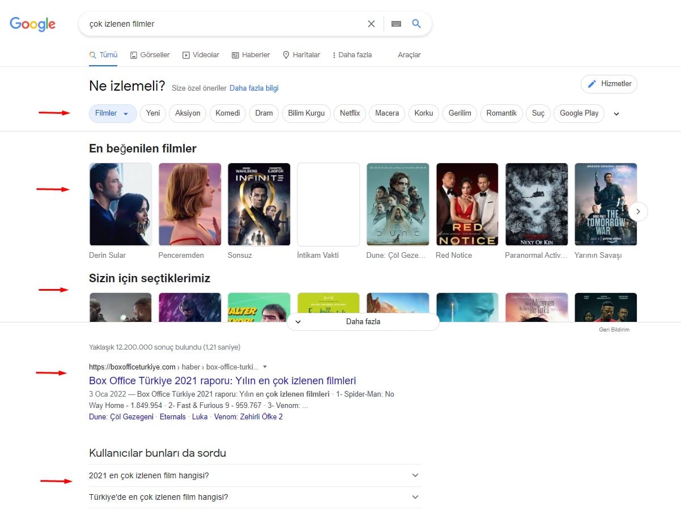The image size is (681, 510).
Task: Expand the filter chips row chevron
Action: tap(617, 114)
